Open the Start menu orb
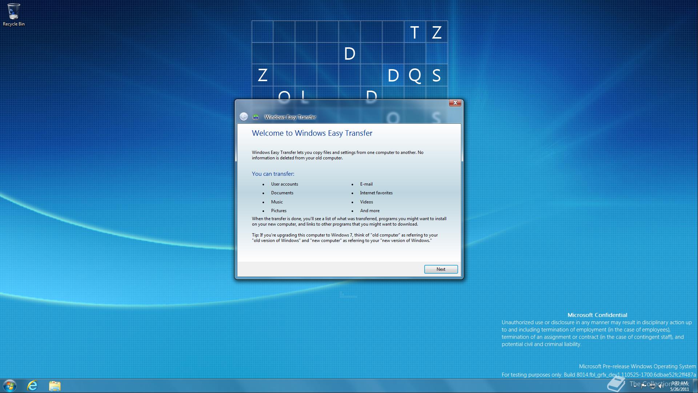 10,386
